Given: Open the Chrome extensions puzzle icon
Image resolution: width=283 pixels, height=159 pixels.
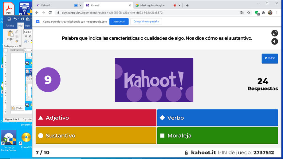Looking at the screenshot, I should pos(264,13).
